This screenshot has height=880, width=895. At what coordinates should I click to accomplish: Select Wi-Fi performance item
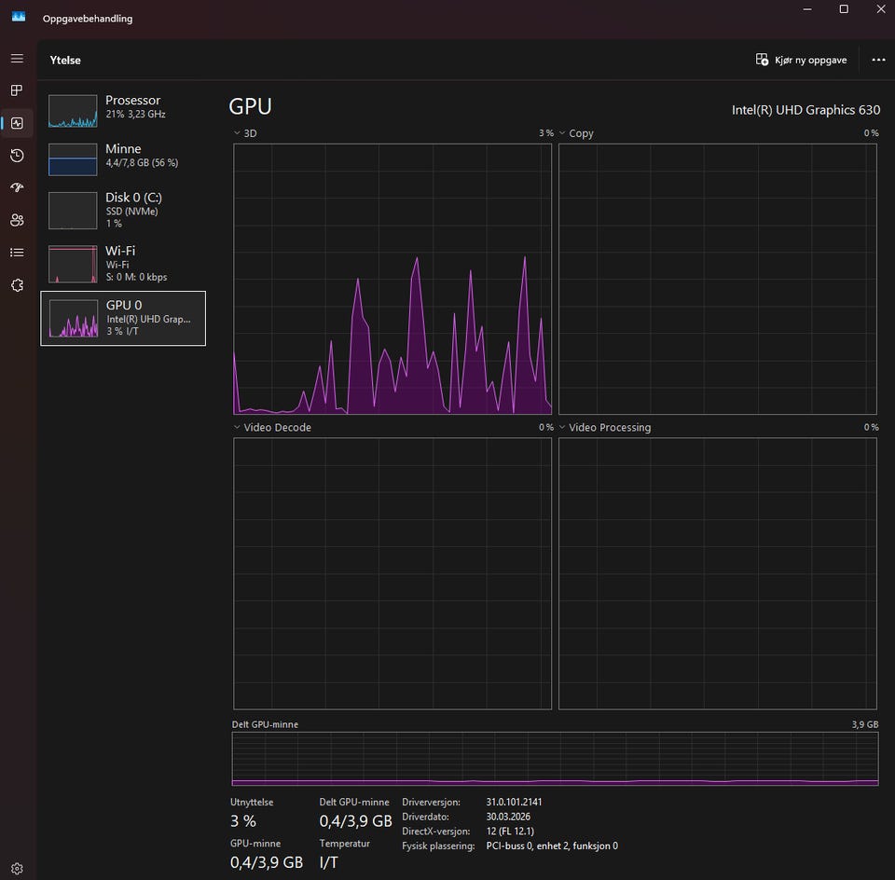[123, 263]
